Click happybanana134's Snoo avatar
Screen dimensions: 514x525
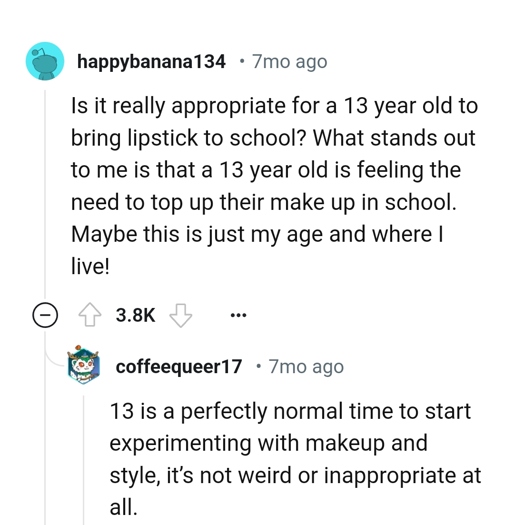click(x=45, y=60)
